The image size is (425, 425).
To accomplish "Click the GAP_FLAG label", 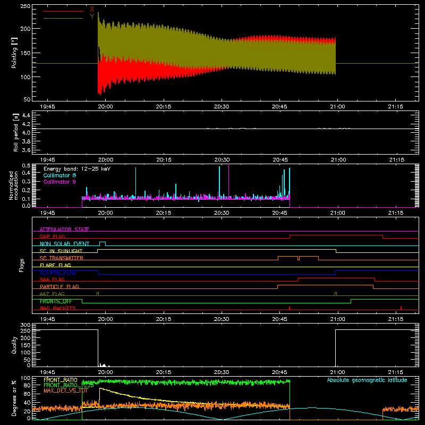I will pos(52,236).
